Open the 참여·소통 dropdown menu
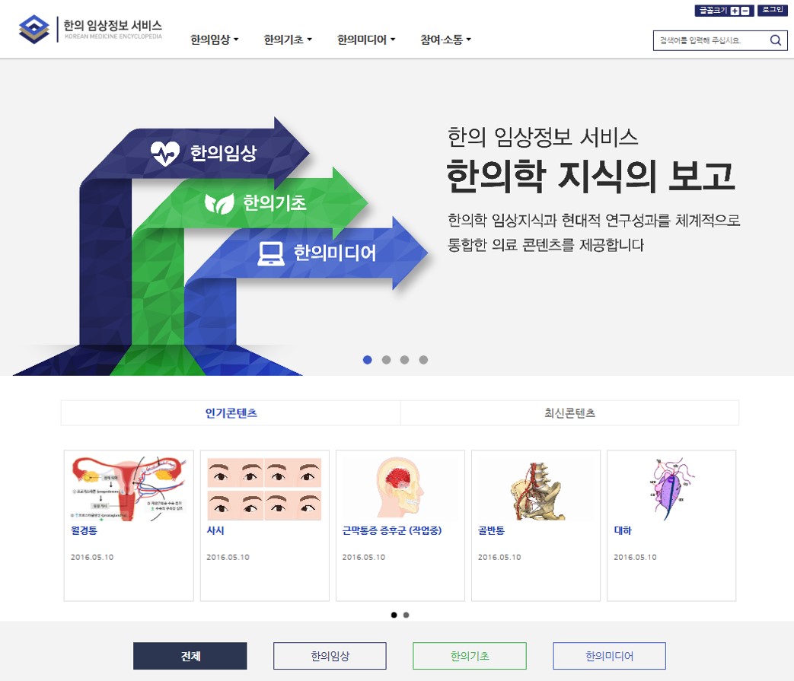This screenshot has width=794, height=681. coord(445,40)
